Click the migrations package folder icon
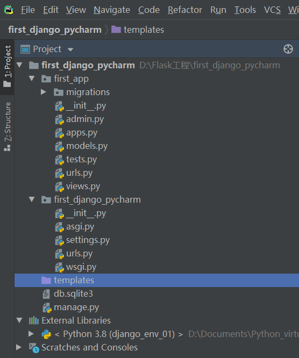Image resolution: width=299 pixels, height=358 pixels. pos(59,92)
